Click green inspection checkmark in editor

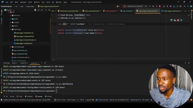tap(189, 15)
